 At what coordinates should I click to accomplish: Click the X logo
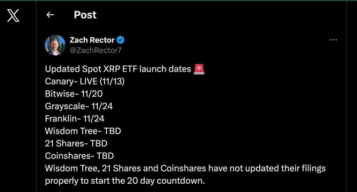[13, 15]
